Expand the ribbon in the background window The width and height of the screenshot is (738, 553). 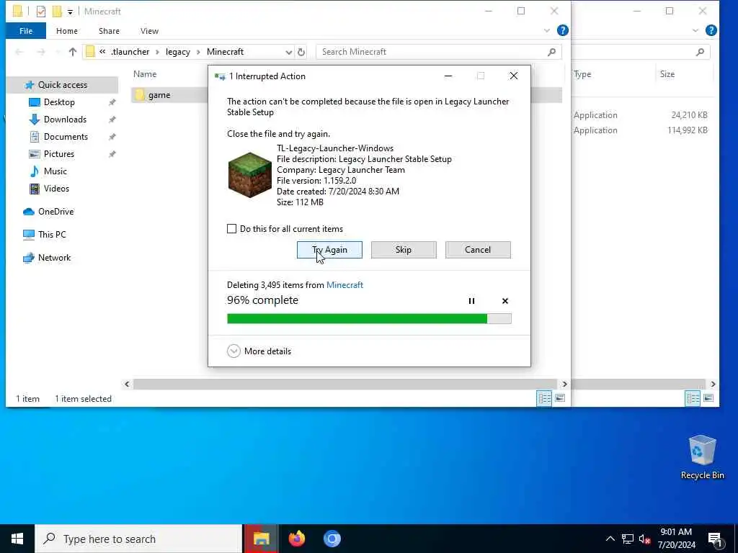[695, 30]
